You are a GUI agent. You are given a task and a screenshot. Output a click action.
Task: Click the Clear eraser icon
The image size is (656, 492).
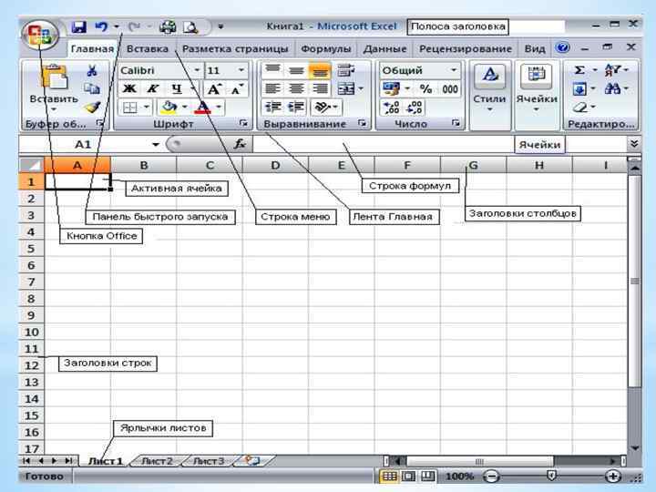point(579,108)
